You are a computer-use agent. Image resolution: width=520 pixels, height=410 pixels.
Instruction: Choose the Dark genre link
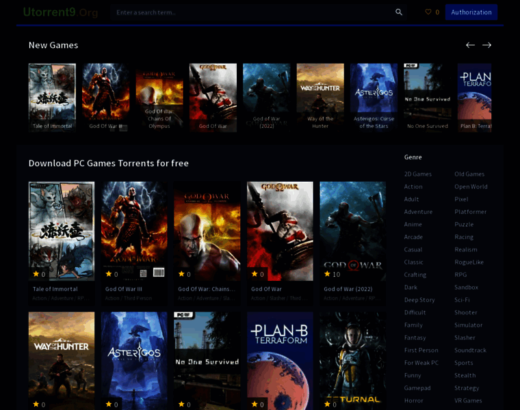point(411,287)
